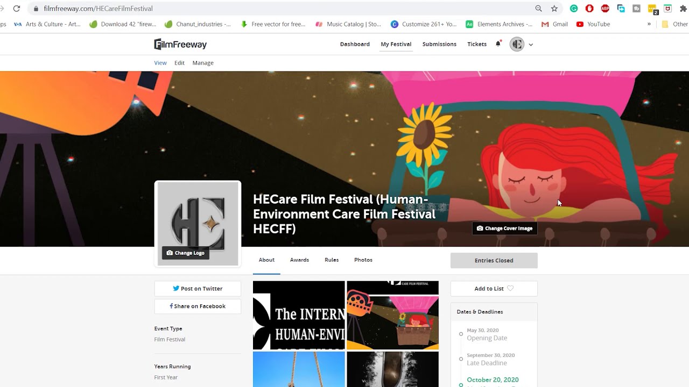This screenshot has width=689, height=387.
Task: Click the Opening Date timeline marker
Action: pos(461,334)
